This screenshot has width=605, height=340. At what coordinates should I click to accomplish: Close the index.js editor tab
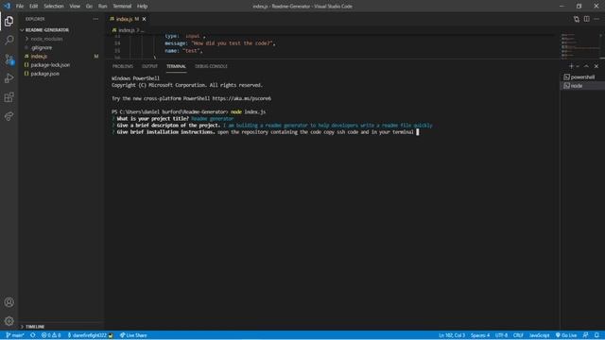coord(145,19)
